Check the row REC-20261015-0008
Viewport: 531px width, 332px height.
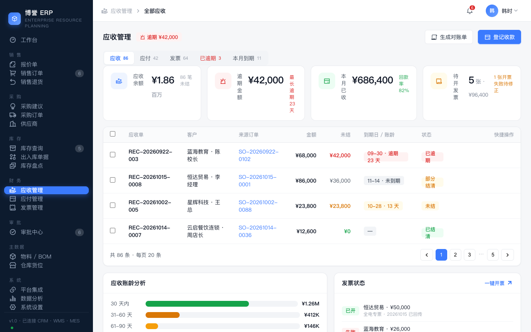tap(112, 180)
